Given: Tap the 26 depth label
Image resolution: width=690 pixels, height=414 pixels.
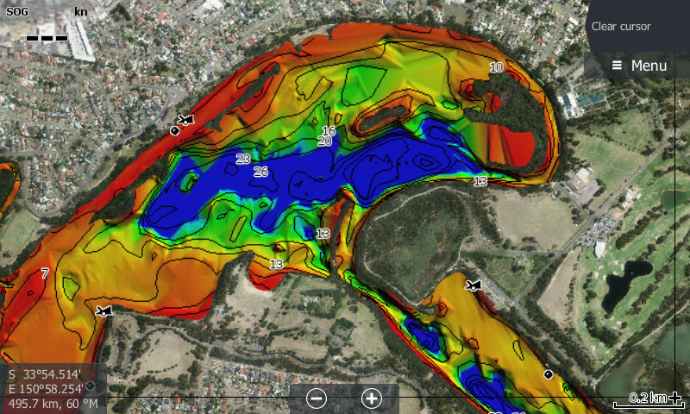Looking at the screenshot, I should [261, 172].
